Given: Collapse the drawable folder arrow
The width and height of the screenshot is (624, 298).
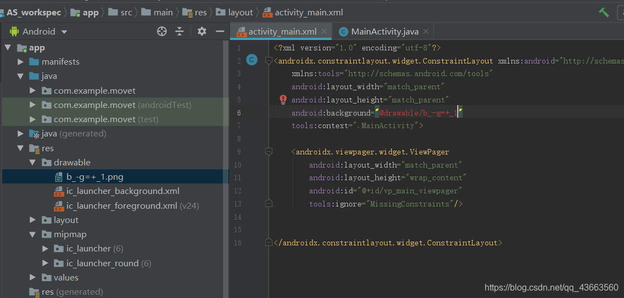Looking at the screenshot, I should coord(32,163).
